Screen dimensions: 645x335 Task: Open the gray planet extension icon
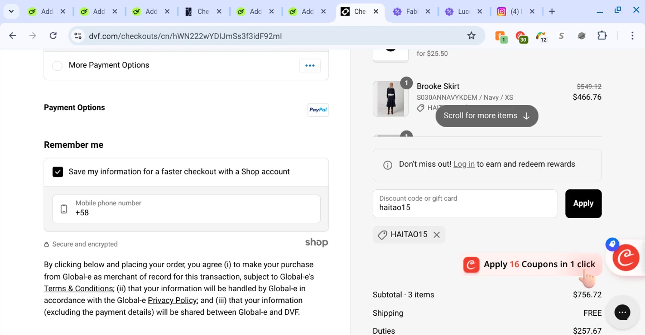tap(581, 36)
